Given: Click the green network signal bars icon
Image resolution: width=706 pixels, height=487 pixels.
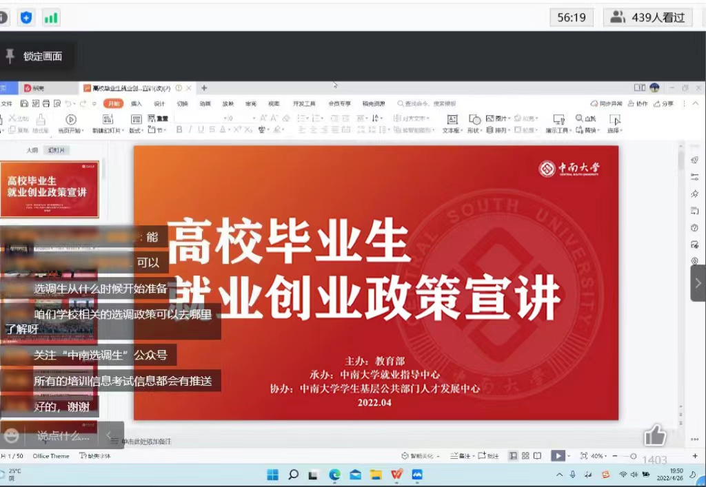Looking at the screenshot, I should pos(51,17).
